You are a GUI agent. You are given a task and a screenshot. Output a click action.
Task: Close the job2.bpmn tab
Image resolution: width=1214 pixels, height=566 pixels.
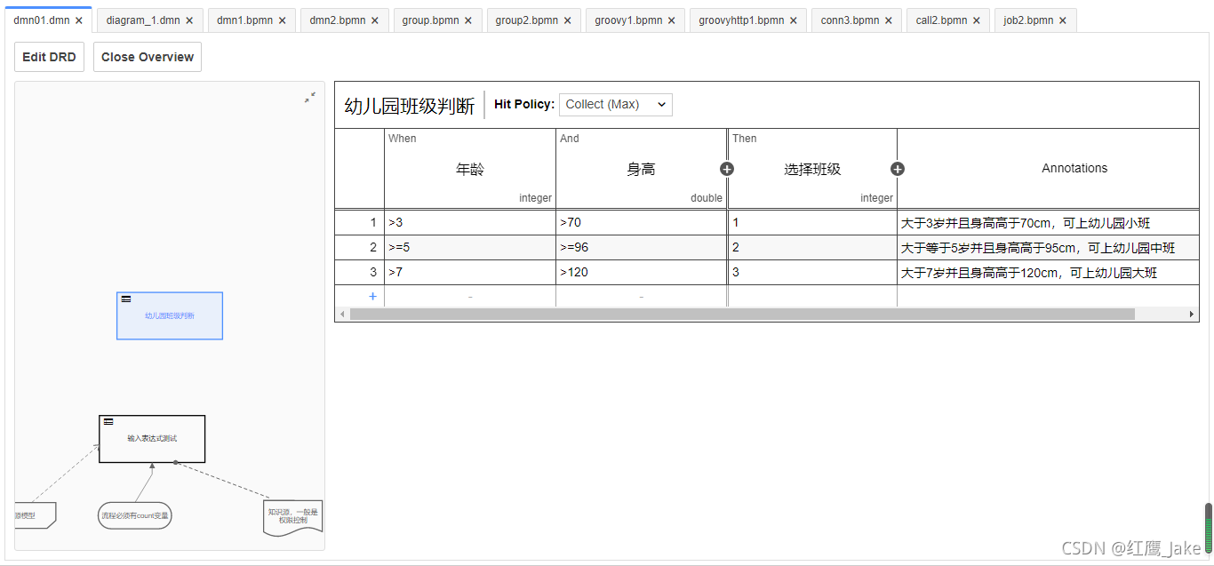coord(1063,20)
